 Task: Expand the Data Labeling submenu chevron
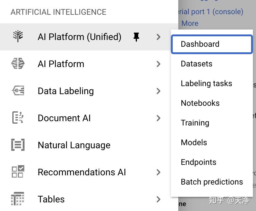click(x=158, y=91)
